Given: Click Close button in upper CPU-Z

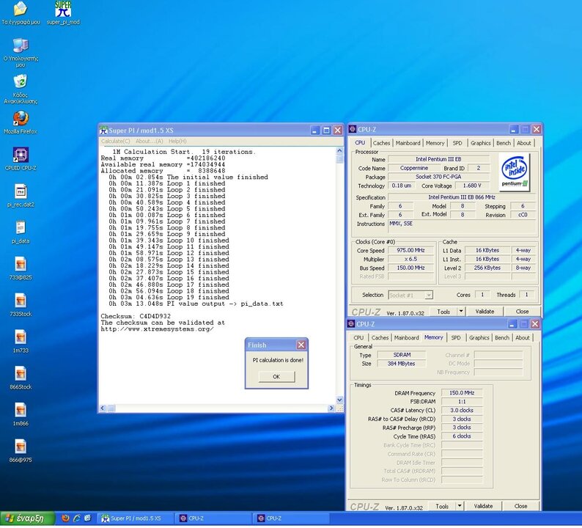Looking at the screenshot, I should pyautogui.click(x=522, y=312).
